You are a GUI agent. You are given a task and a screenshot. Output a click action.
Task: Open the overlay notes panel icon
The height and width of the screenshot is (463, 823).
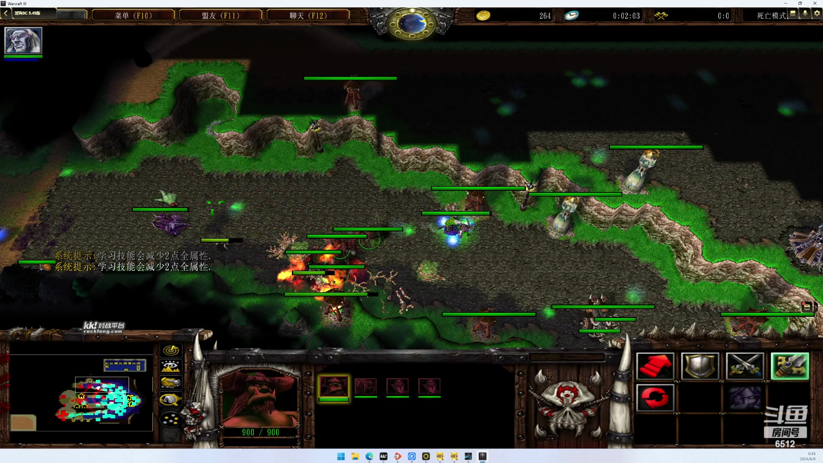coord(793,13)
